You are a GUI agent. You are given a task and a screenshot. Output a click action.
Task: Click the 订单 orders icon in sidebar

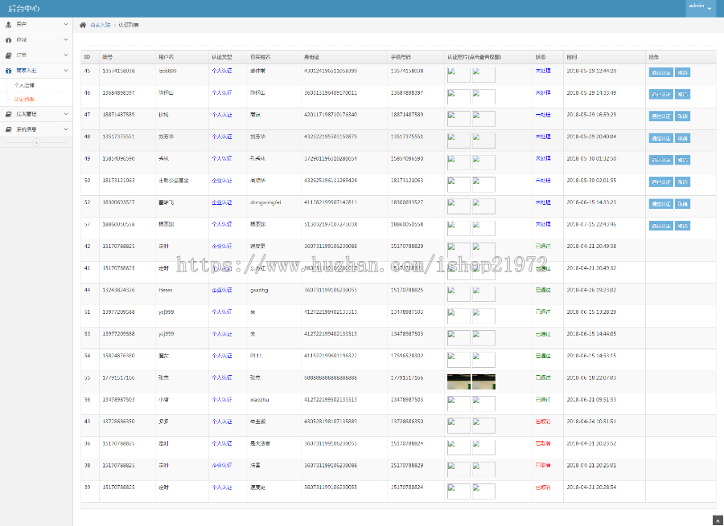[x=9, y=55]
